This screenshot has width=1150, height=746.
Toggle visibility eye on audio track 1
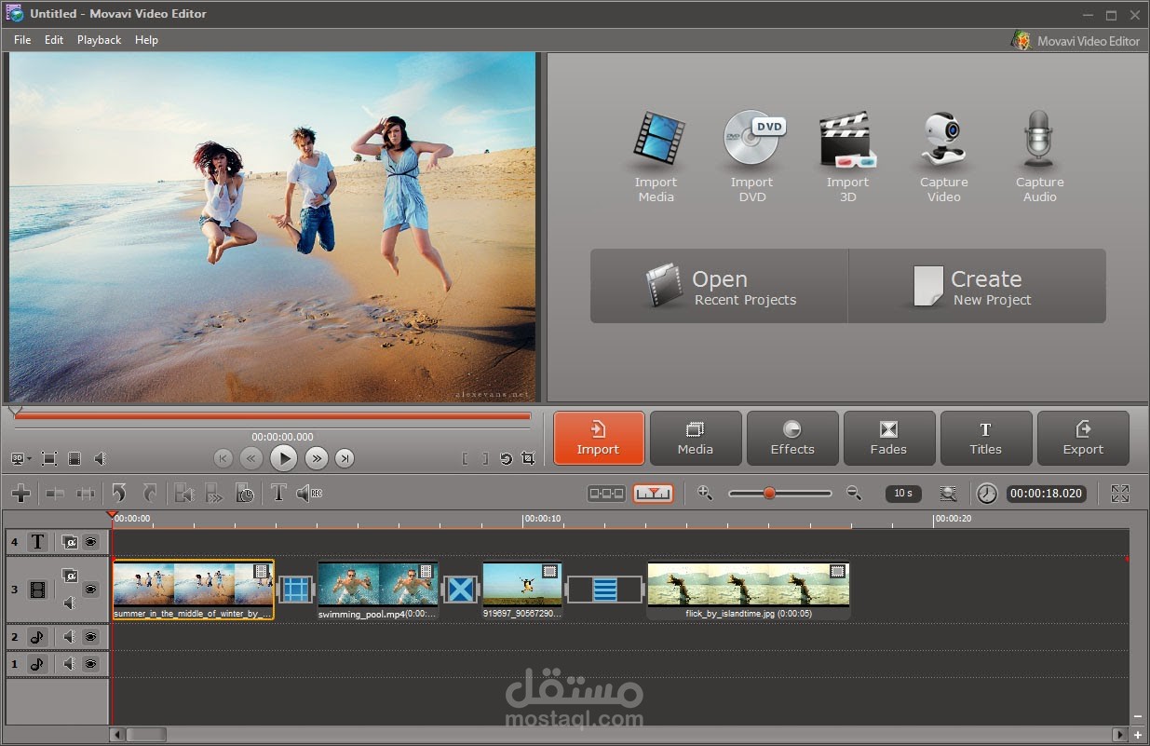(91, 664)
